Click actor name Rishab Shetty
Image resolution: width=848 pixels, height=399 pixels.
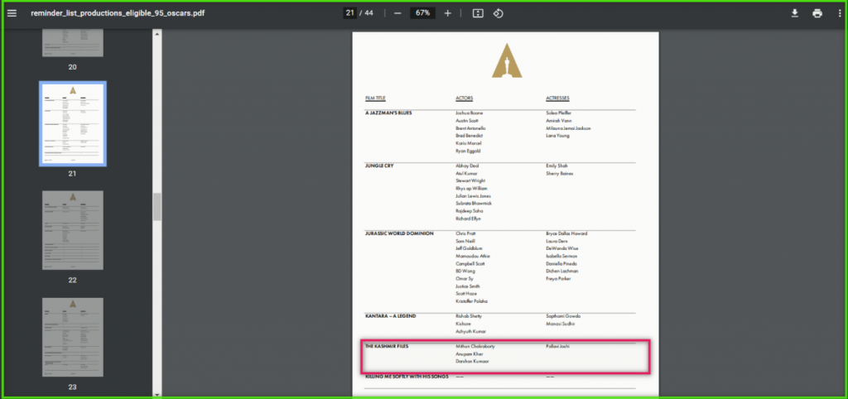click(469, 315)
